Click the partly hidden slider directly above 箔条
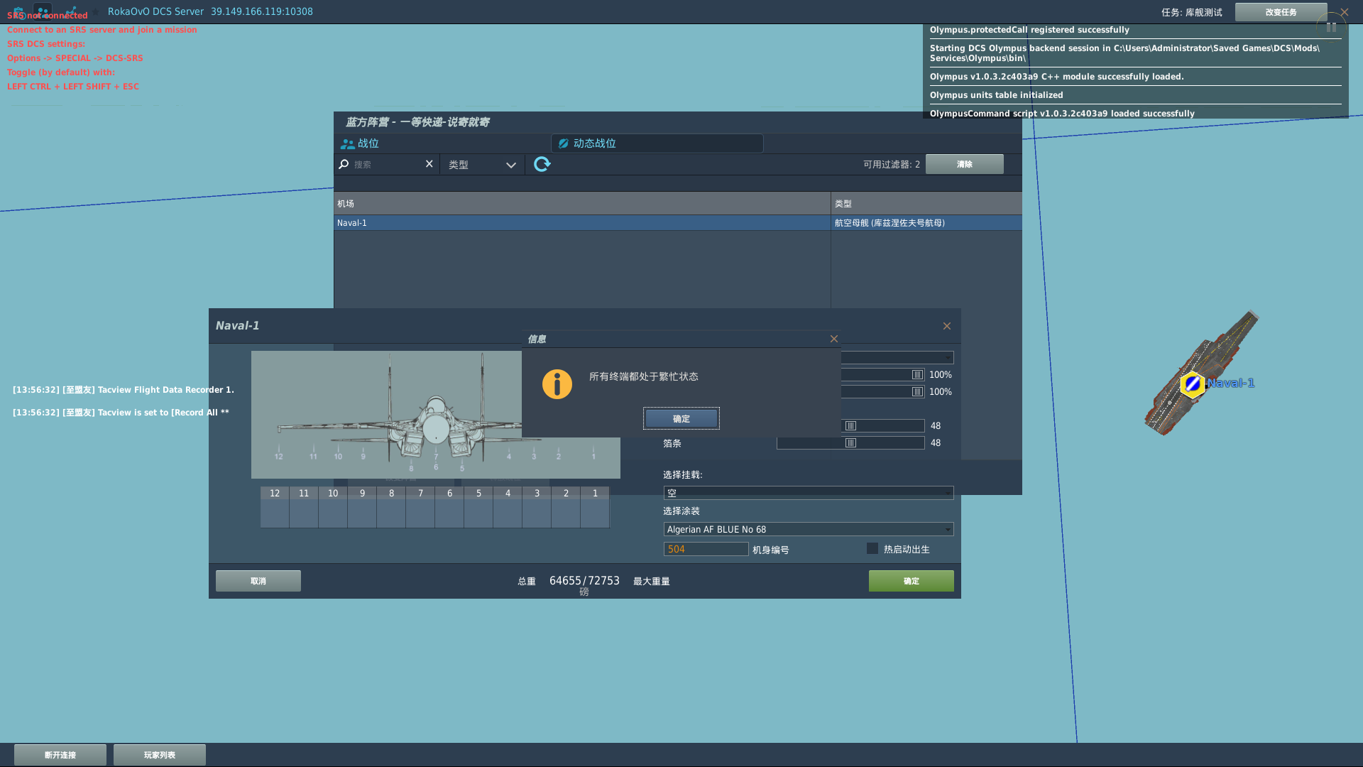The height and width of the screenshot is (767, 1363). click(x=882, y=425)
